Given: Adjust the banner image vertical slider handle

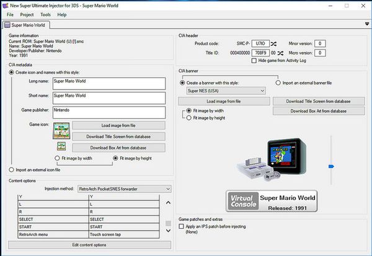Looking at the screenshot, I should pyautogui.click(x=331, y=166).
